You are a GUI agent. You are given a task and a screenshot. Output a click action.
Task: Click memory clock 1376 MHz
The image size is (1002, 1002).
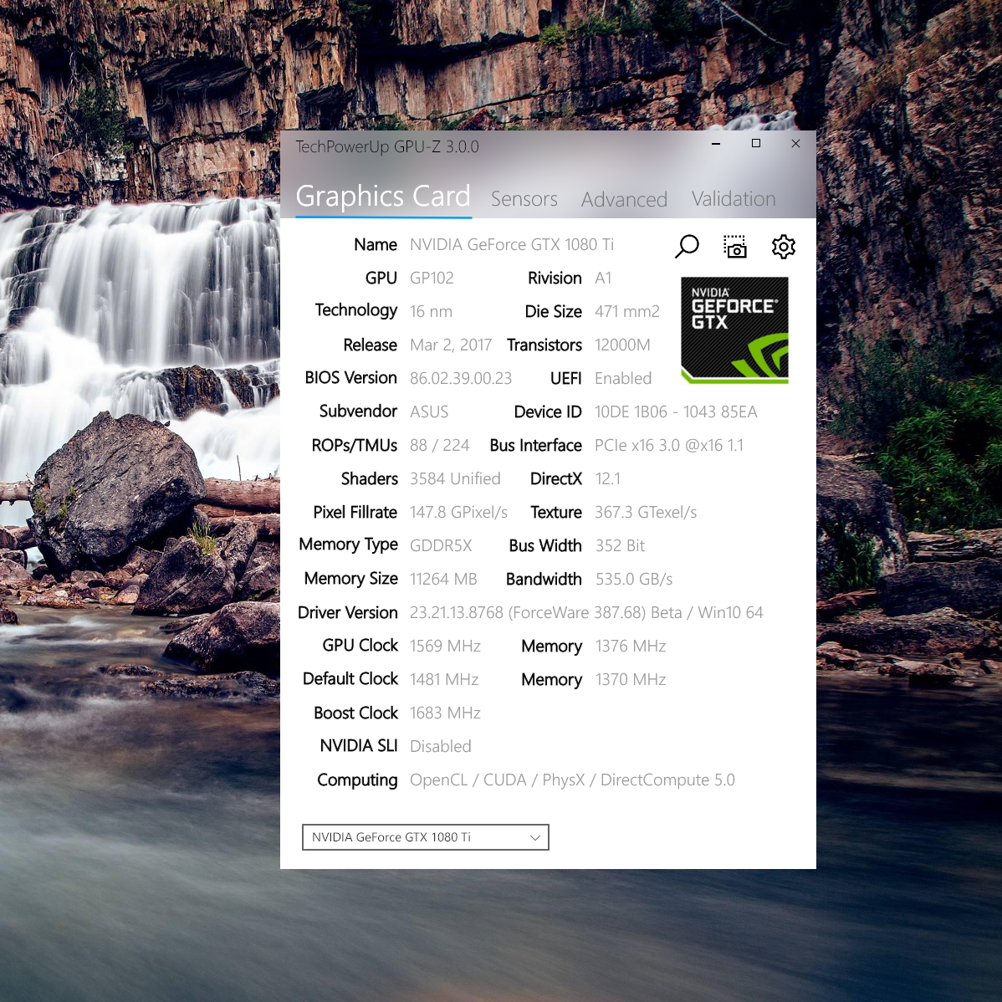[631, 646]
